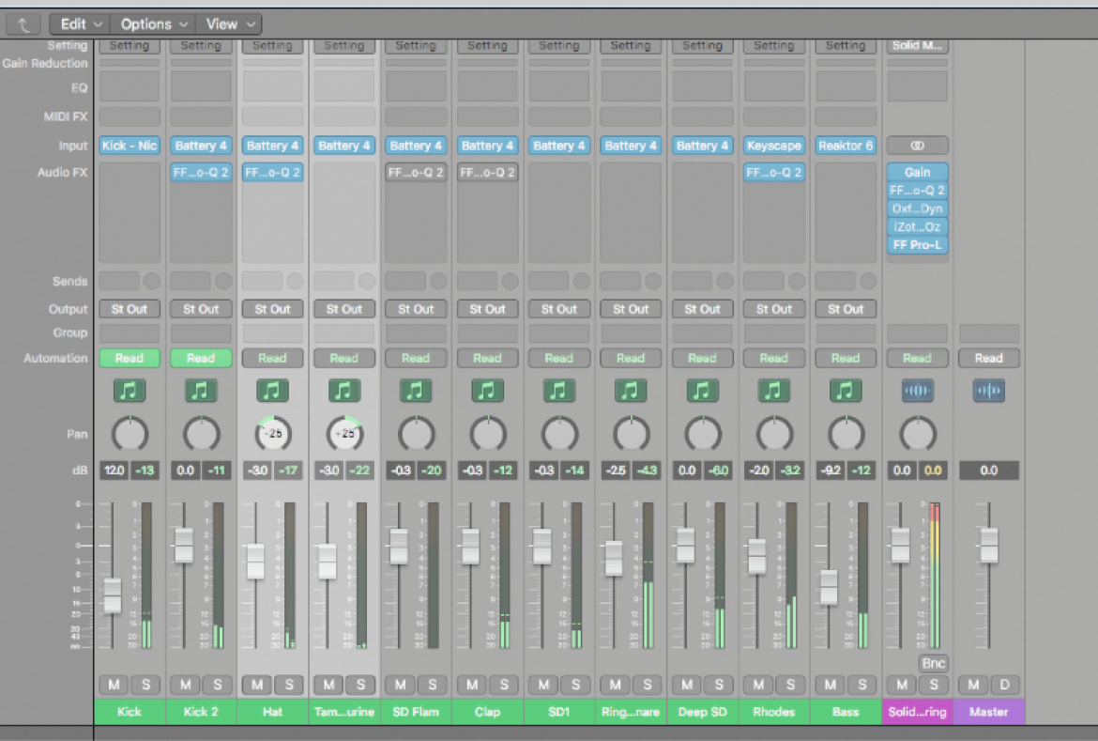The height and width of the screenshot is (741, 1098).
Task: Solo the Kick 2 channel
Action: pos(218,685)
